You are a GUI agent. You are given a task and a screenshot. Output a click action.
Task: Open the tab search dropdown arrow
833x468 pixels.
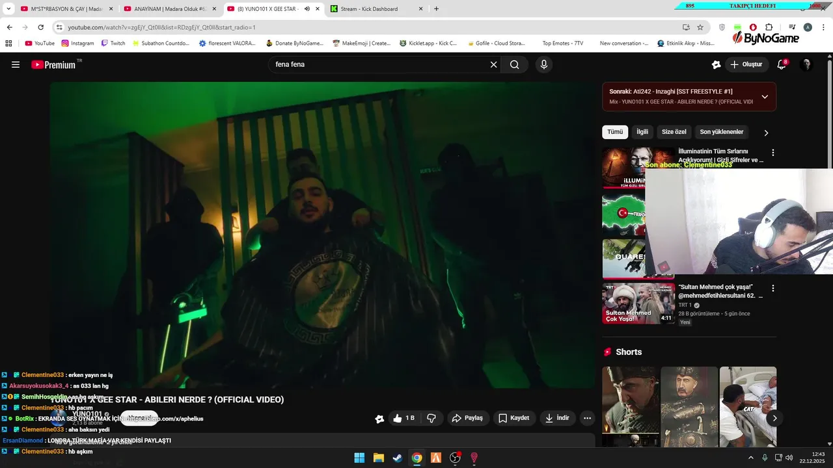pyautogui.click(x=8, y=9)
